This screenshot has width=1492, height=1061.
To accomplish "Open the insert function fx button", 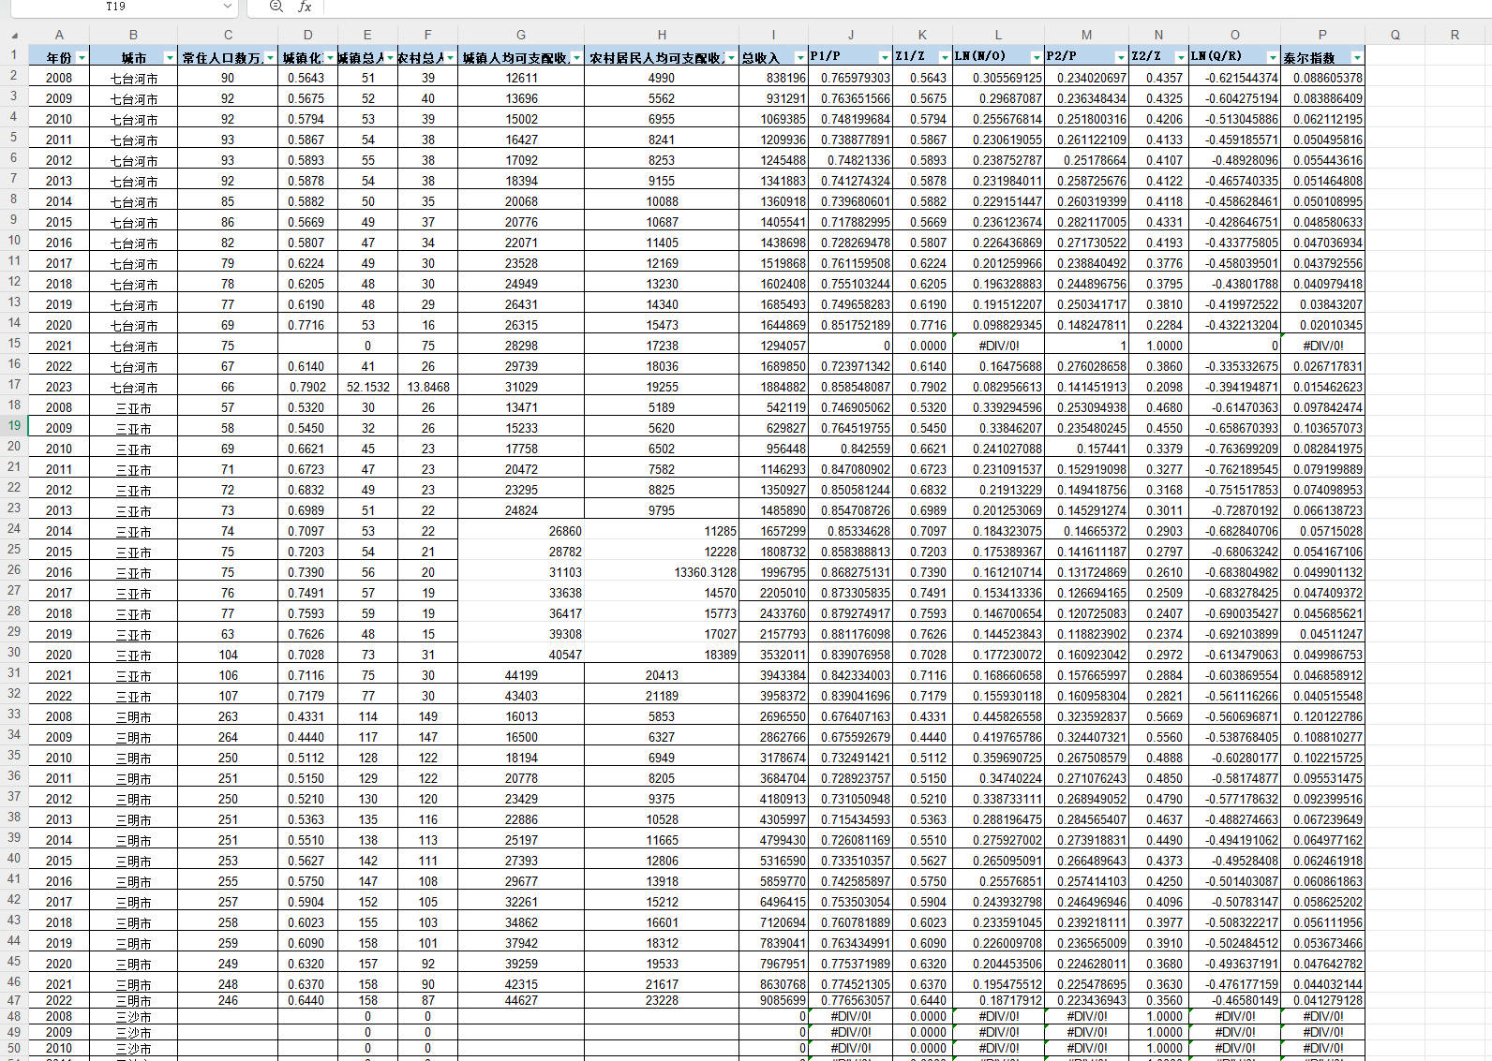I will tap(305, 7).
